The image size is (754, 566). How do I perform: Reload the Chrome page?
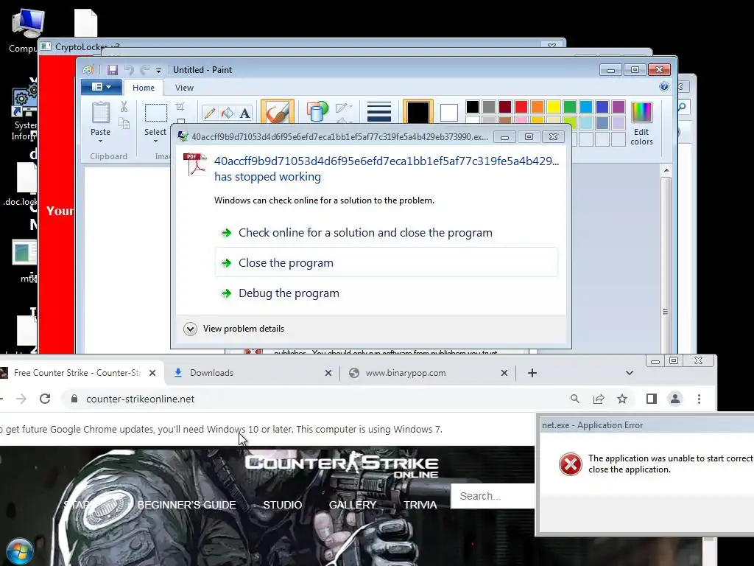pos(45,399)
